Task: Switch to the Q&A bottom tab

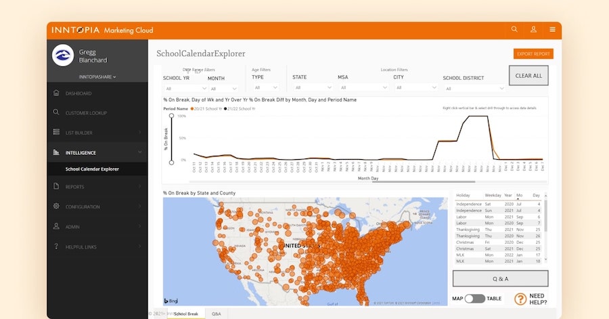Action: coord(216,314)
